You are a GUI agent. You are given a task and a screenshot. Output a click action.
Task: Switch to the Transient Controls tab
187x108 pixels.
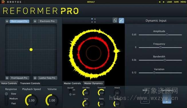[x=30, y=83]
